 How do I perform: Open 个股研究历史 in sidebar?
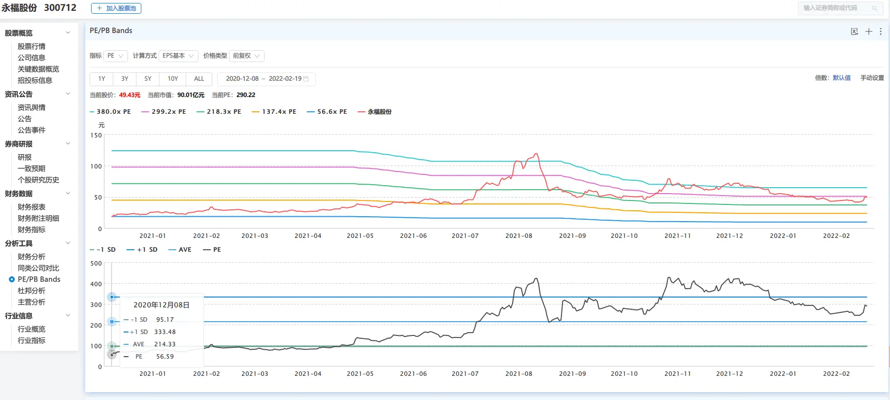tap(38, 180)
